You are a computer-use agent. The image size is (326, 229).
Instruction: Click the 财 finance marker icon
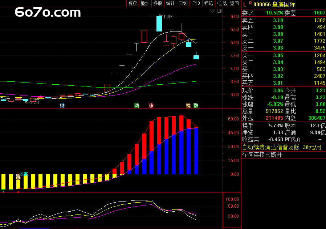[62, 106]
